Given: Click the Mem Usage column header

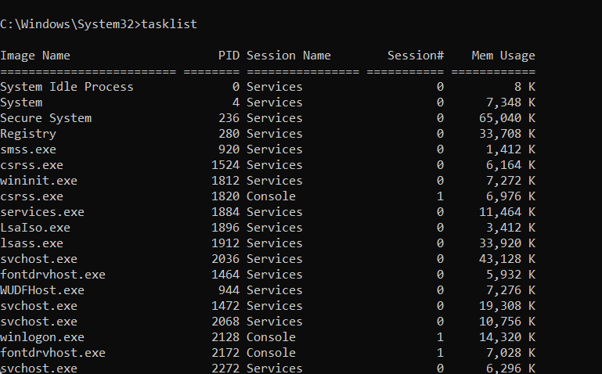Looking at the screenshot, I should pyautogui.click(x=503, y=56).
